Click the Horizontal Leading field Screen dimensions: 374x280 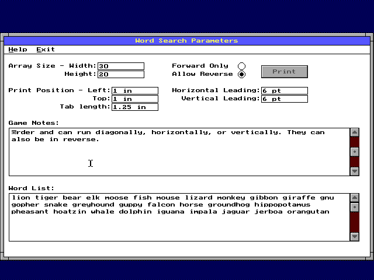click(285, 91)
